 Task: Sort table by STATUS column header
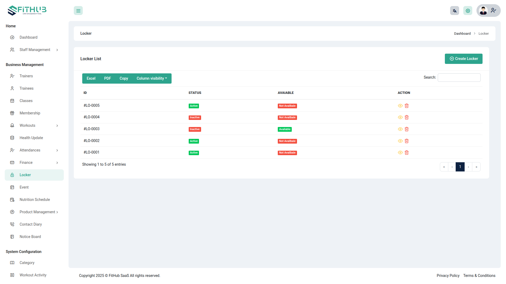[x=195, y=93]
